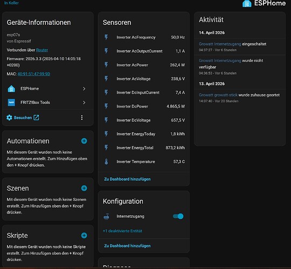Image resolution: width=291 pixels, height=269 pixels.
Task: Toggle the Internetzugang switch off
Action: click(178, 216)
